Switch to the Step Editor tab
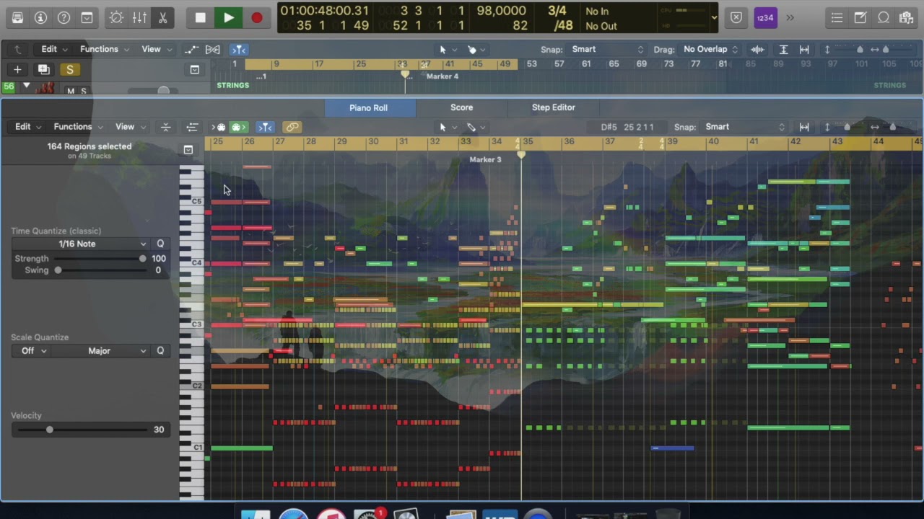924x519 pixels. (554, 107)
